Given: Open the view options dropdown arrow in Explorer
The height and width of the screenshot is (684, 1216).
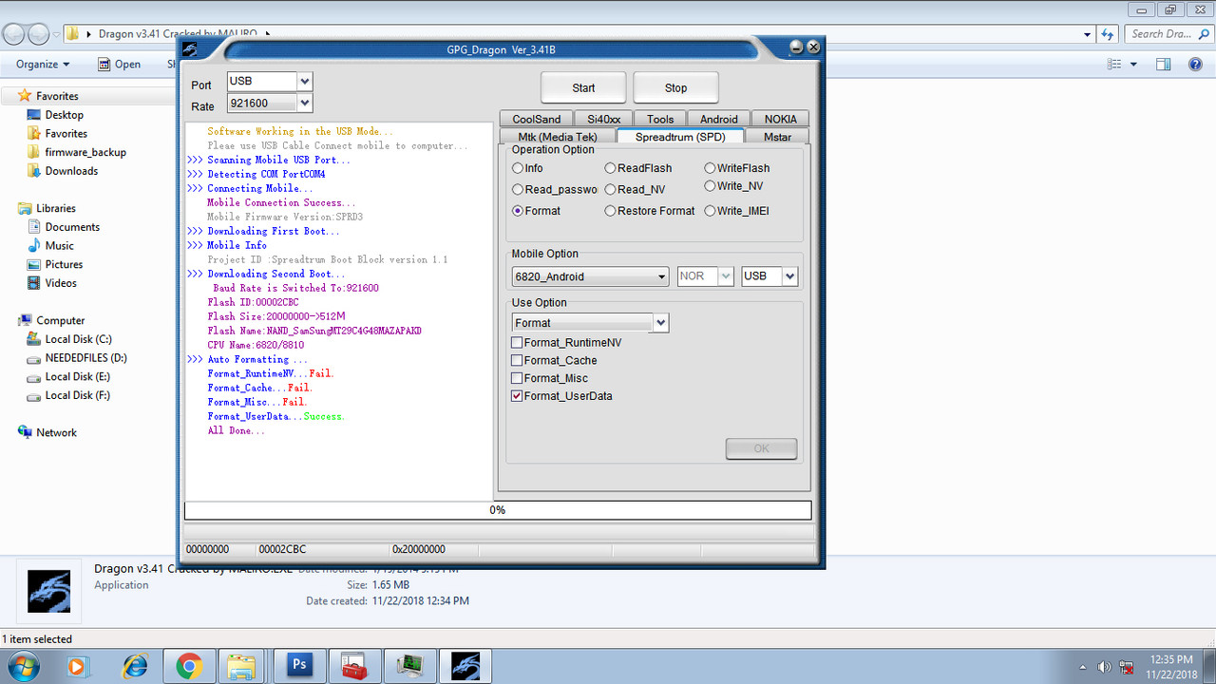Looking at the screenshot, I should tap(1134, 65).
